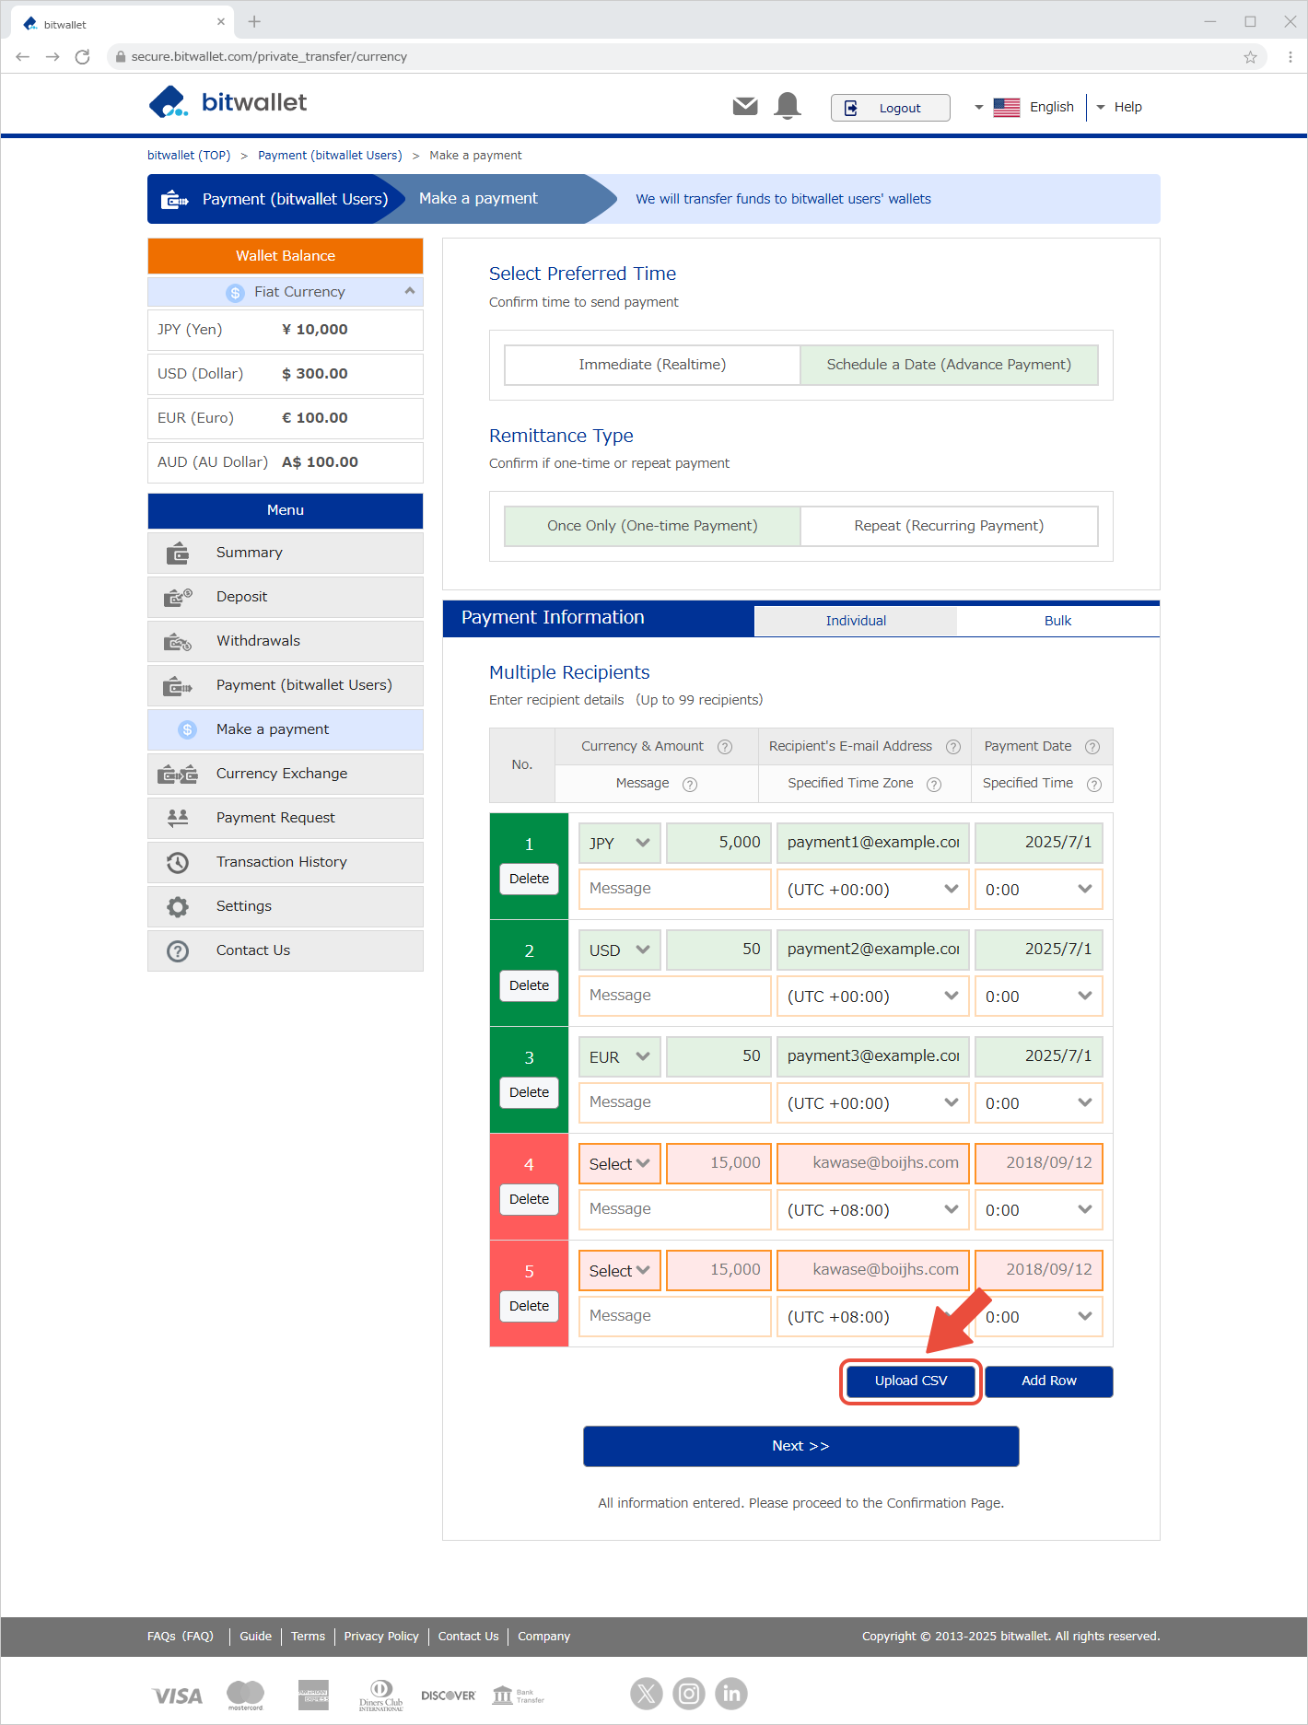Open Select currency dropdown in row 5
The height and width of the screenshot is (1725, 1308).
620,1270
